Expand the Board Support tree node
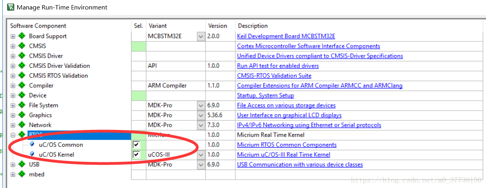 (13, 36)
